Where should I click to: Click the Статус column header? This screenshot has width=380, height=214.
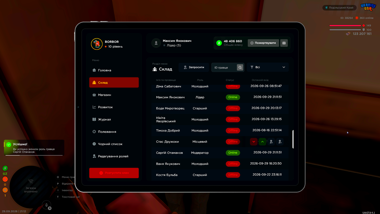230,80
